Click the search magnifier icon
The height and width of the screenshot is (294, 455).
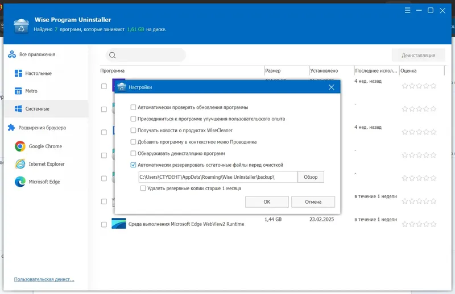pos(112,55)
